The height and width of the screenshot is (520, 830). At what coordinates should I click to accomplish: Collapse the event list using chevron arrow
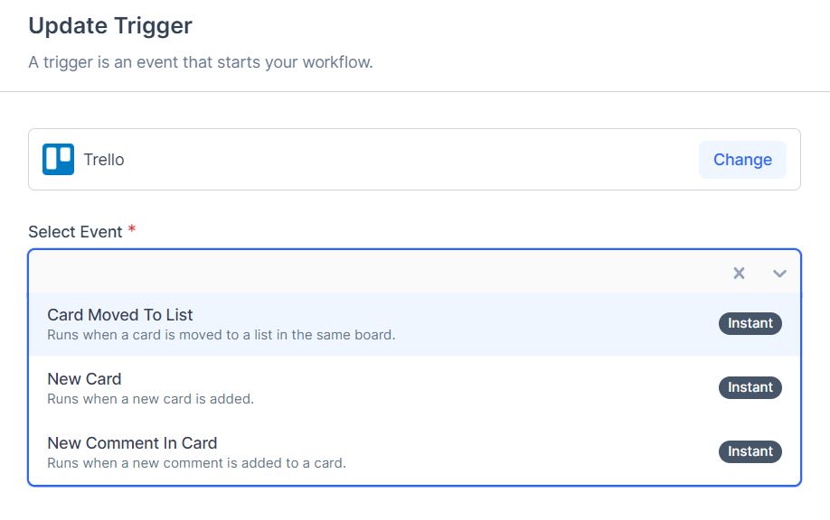[779, 273]
